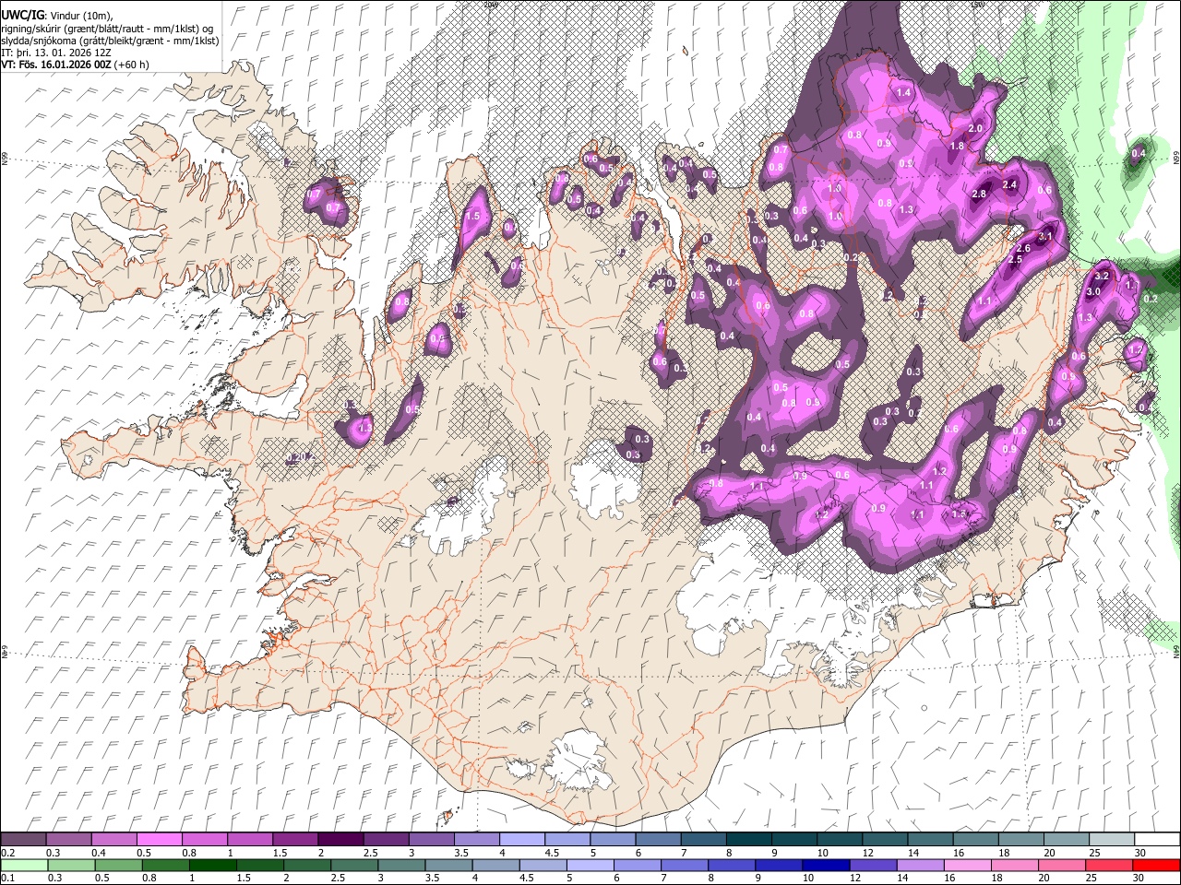
Task: Click the rigning/skúrir legend description line
Action: pyautogui.click(x=107, y=29)
